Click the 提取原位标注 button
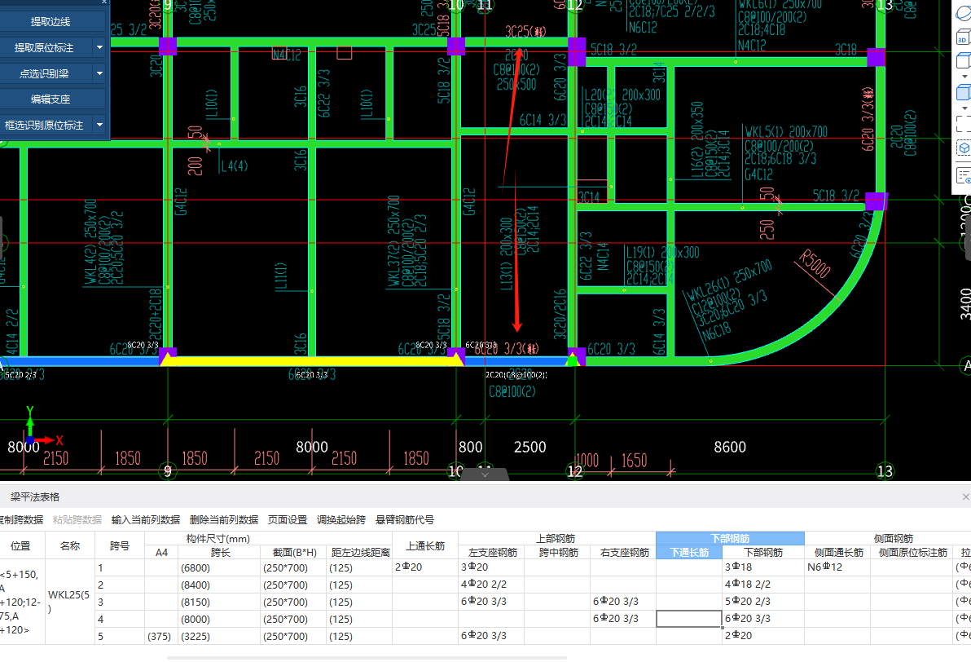Image resolution: width=971 pixels, height=662 pixels. click(45, 48)
